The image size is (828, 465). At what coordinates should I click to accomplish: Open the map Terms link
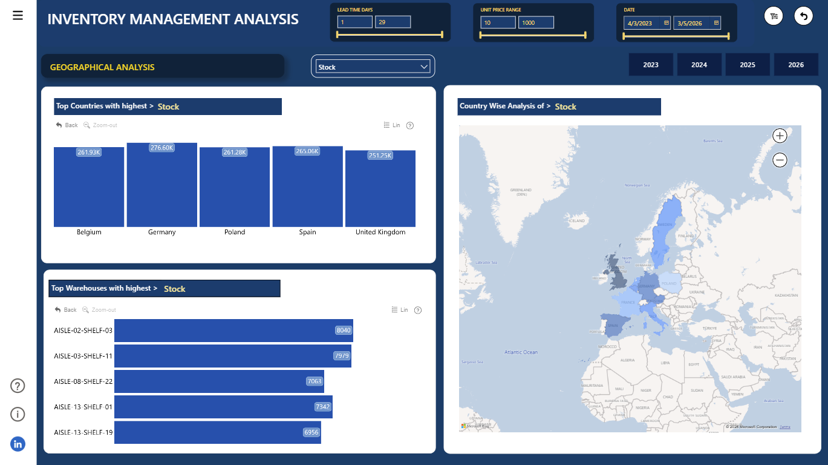tap(784, 427)
